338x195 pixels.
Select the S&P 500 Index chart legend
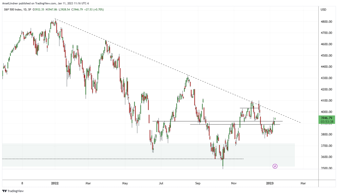tap(13, 9)
